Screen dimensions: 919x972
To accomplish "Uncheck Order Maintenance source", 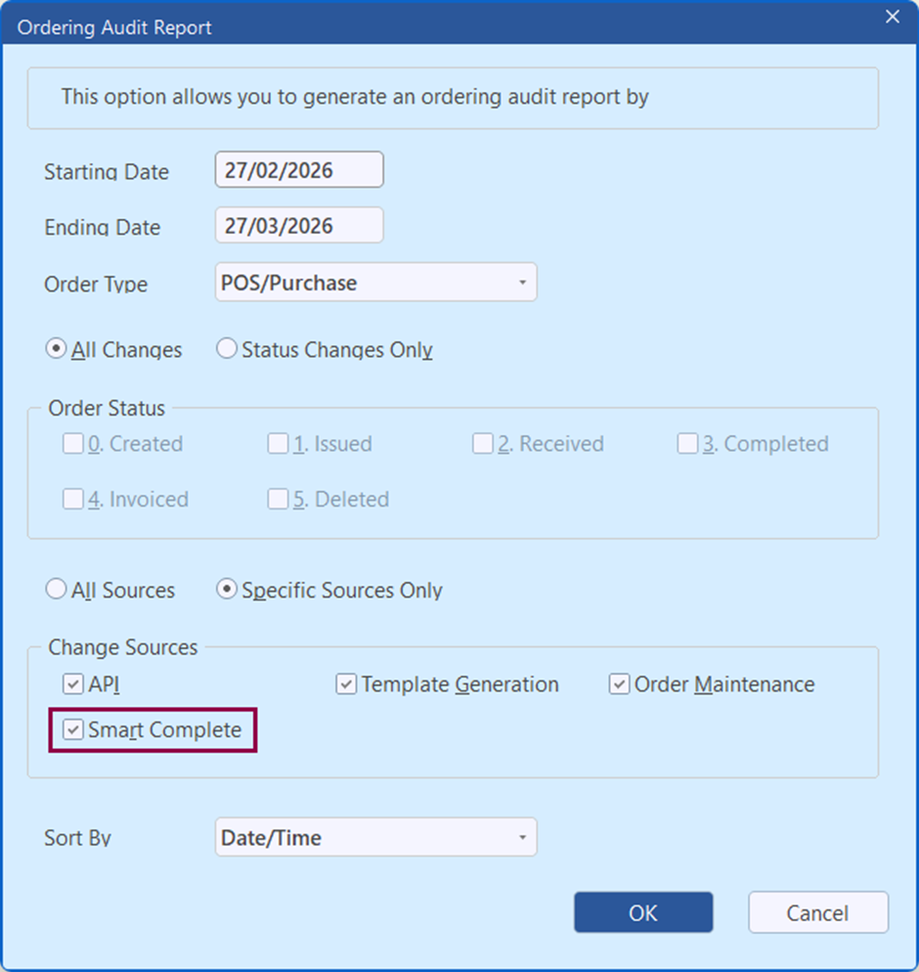I will 619,685.
